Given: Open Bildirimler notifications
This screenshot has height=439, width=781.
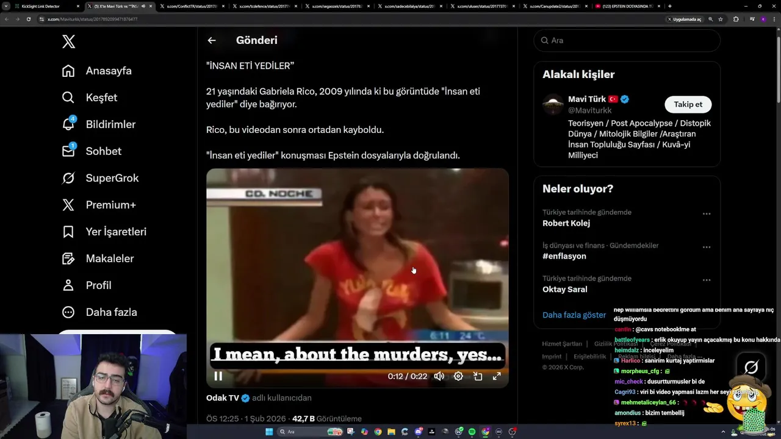Looking at the screenshot, I should (99, 124).
